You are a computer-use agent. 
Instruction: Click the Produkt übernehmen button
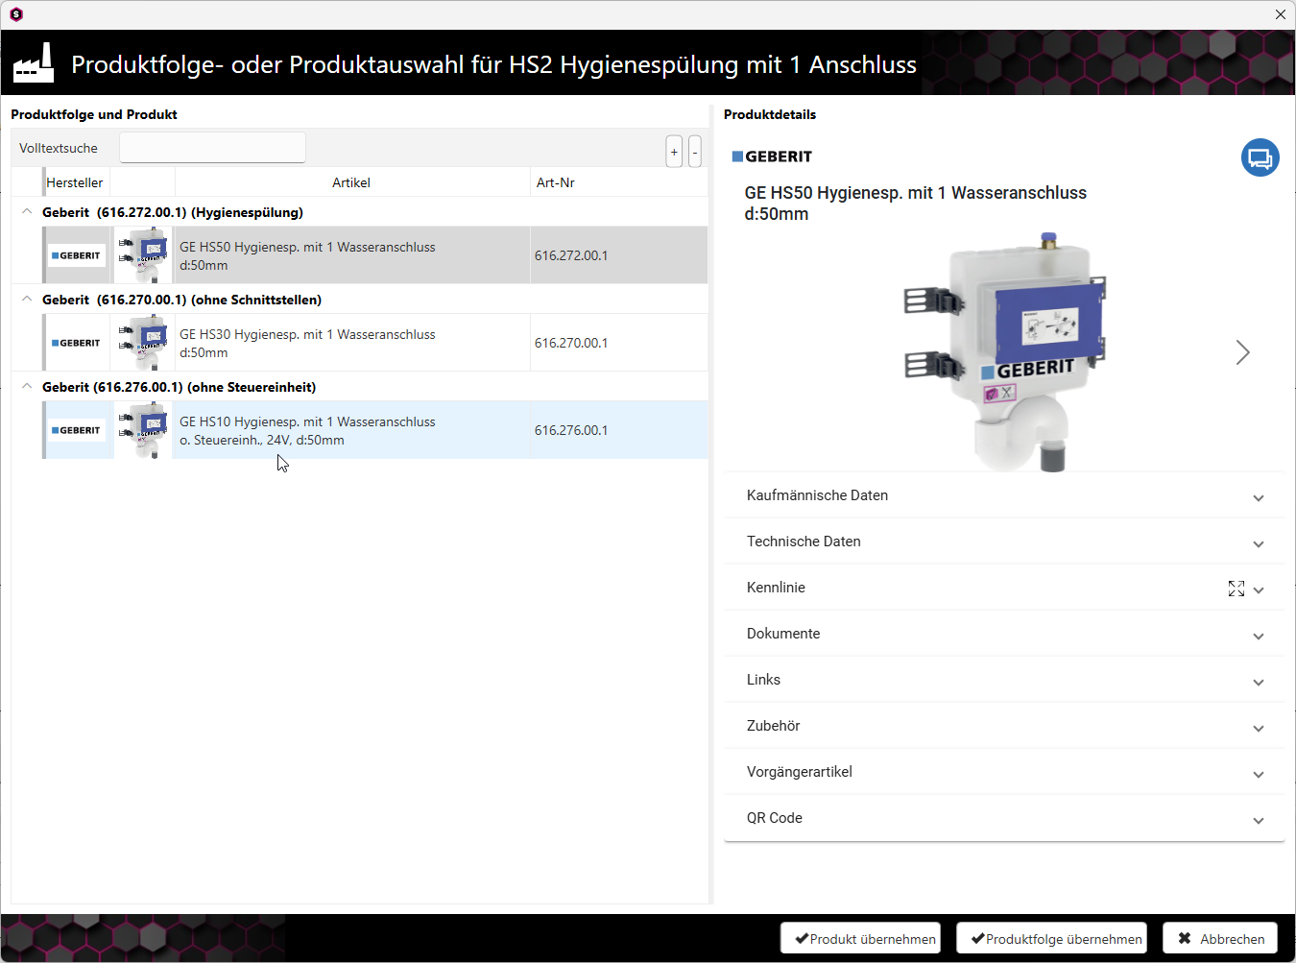click(860, 938)
